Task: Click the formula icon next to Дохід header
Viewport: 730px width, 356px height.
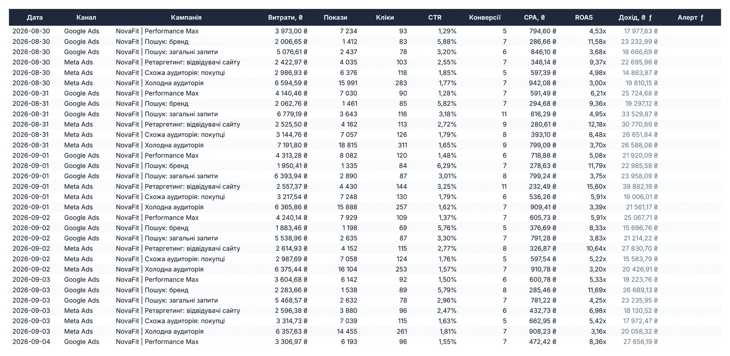Action: [x=650, y=18]
